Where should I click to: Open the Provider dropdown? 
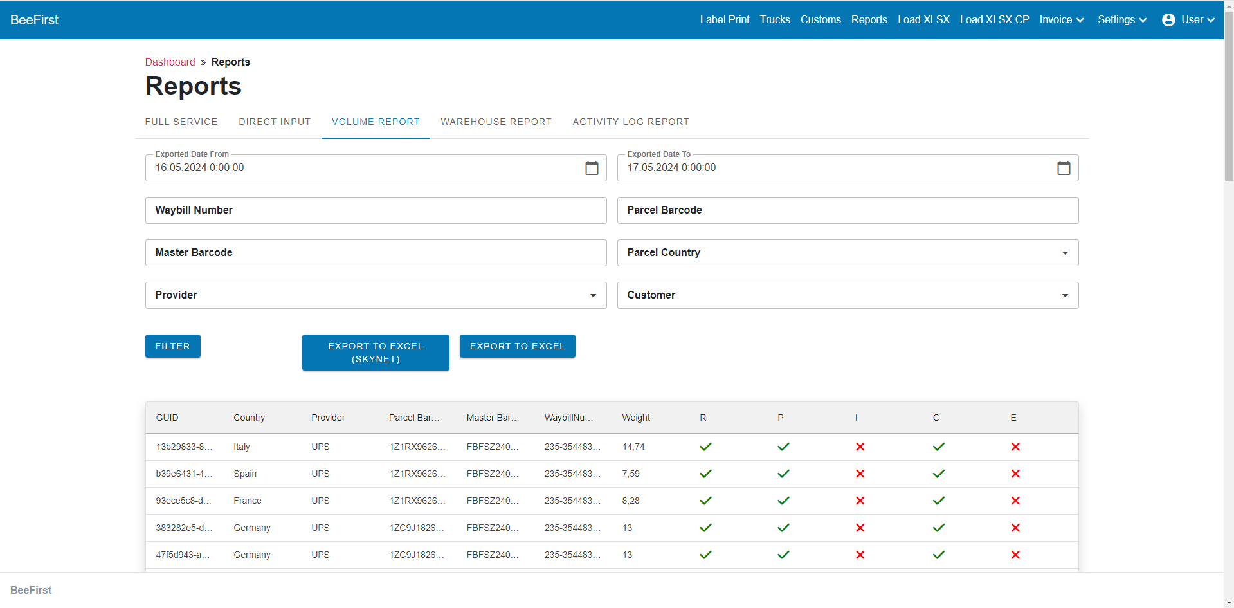(376, 295)
